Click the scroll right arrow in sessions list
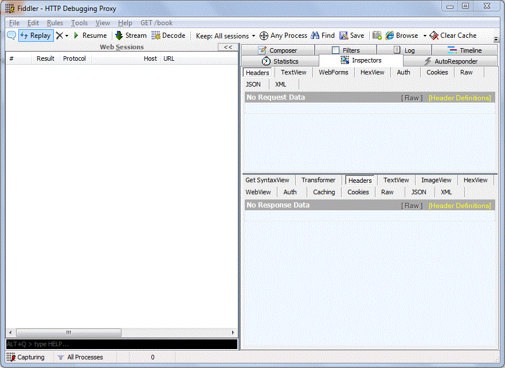 [233, 332]
